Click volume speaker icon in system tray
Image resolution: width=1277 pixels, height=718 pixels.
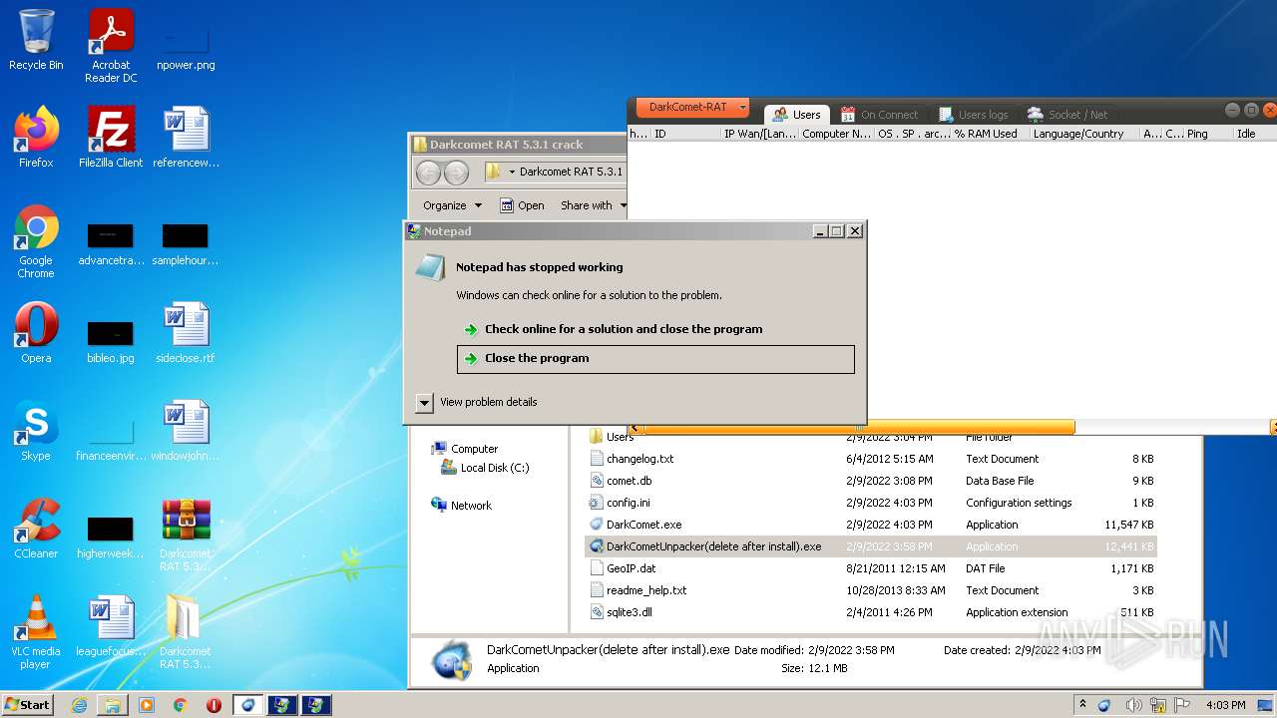(1134, 705)
